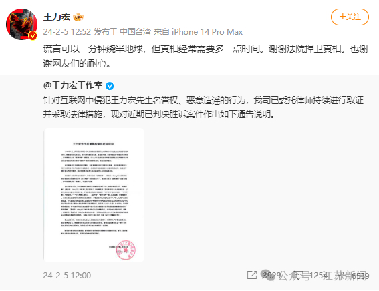This screenshot has height=291, width=379.
Task: Open the @王力宏工作室 account link
Action: coord(73,86)
